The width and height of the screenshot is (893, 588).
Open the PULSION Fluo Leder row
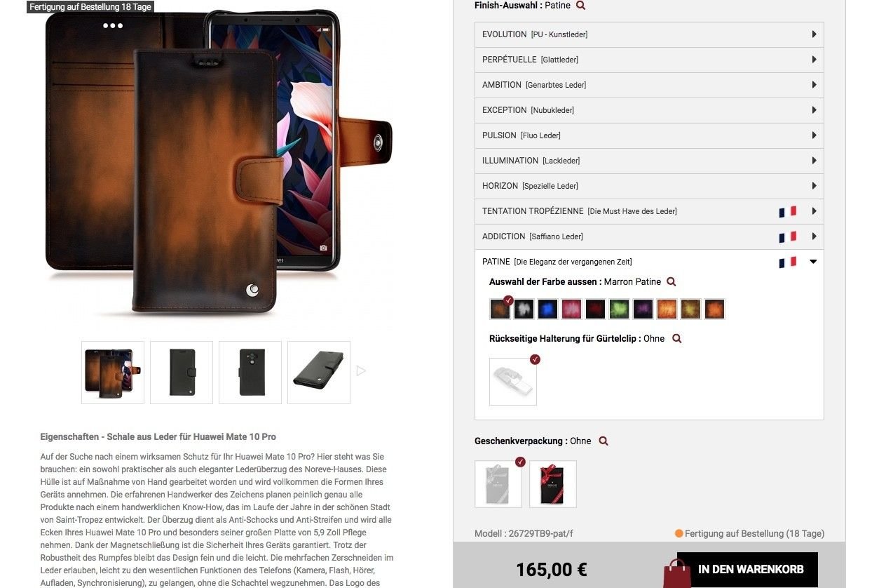point(649,135)
